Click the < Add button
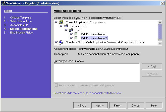The height and width of the screenshot is (112, 166). coord(152,66)
